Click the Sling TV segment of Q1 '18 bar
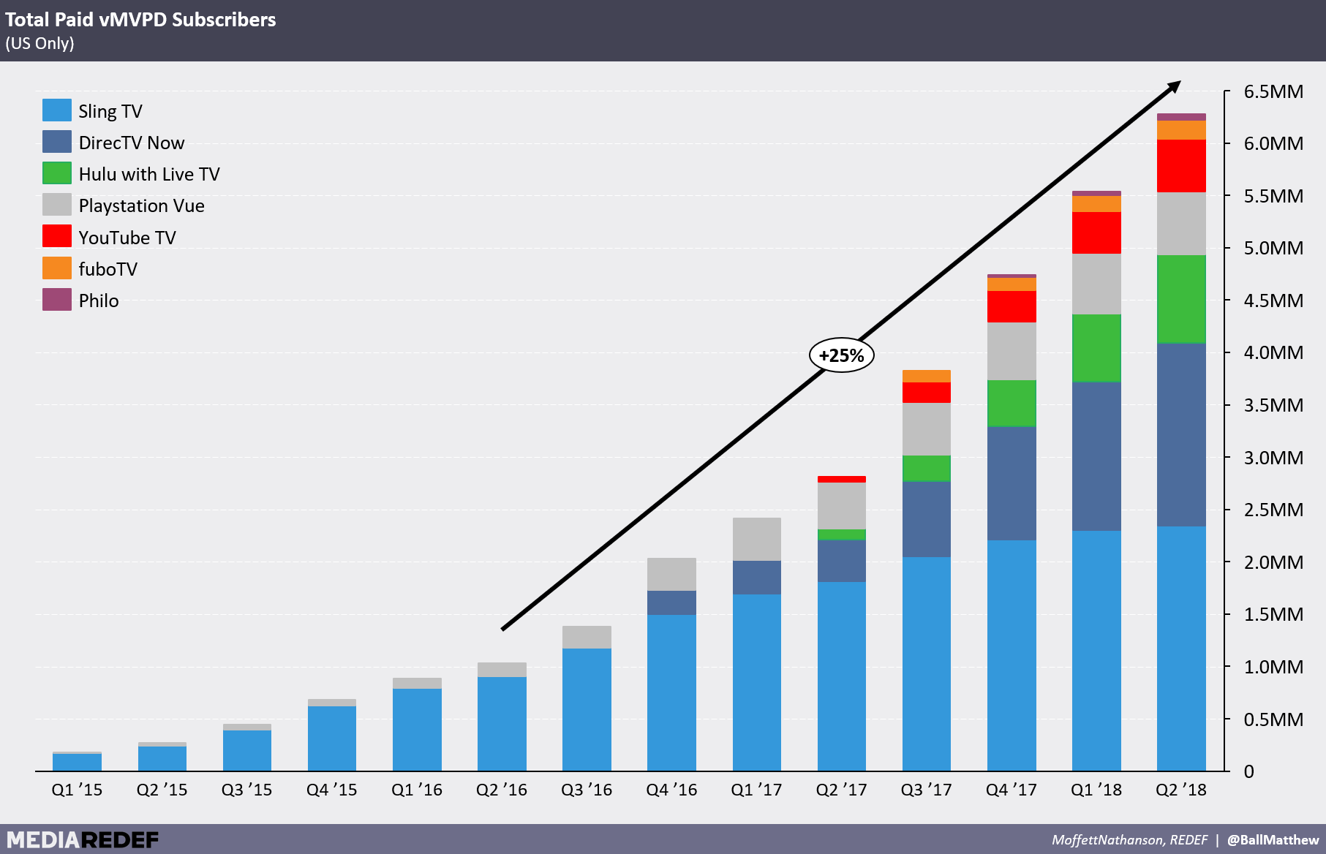 click(1096, 651)
